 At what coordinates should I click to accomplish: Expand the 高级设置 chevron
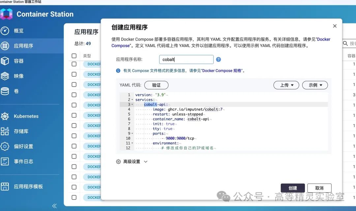coord(146,162)
